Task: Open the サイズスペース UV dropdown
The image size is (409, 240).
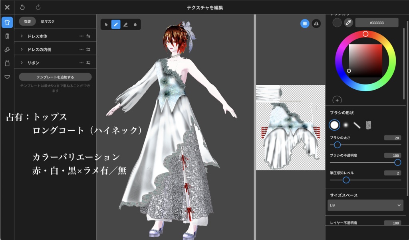Action: click(365, 205)
